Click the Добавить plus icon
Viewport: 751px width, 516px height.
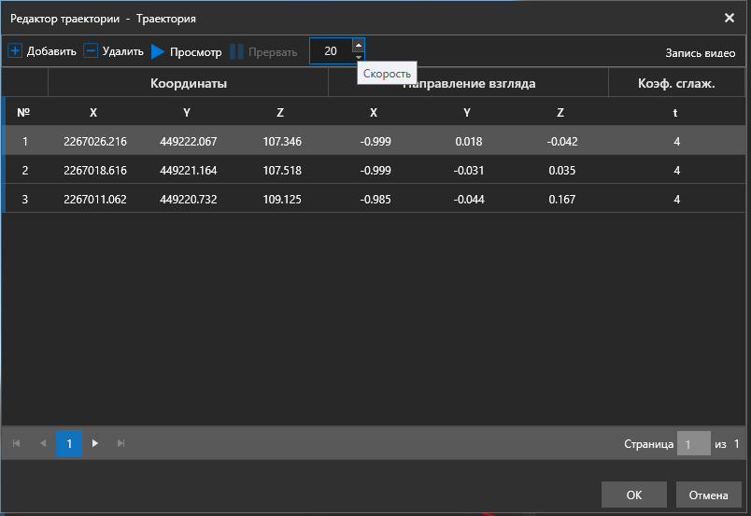[x=15, y=51]
